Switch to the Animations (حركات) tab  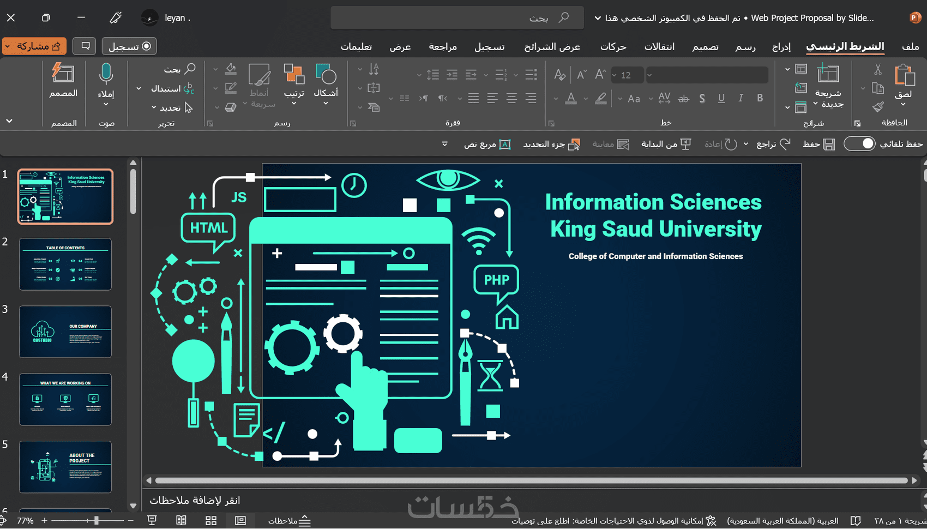coord(613,47)
